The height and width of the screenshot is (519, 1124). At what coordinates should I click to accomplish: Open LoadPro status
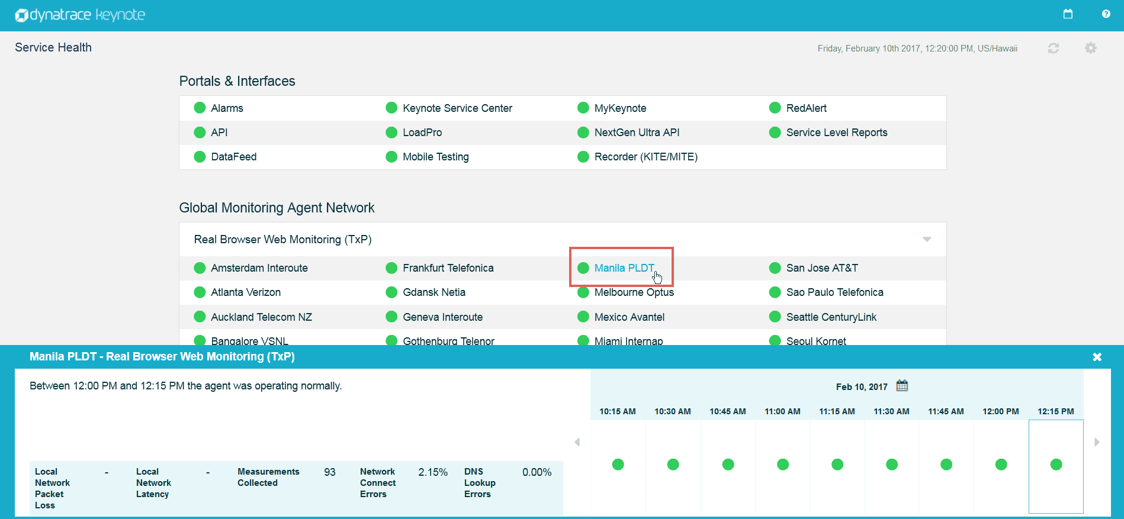click(422, 133)
